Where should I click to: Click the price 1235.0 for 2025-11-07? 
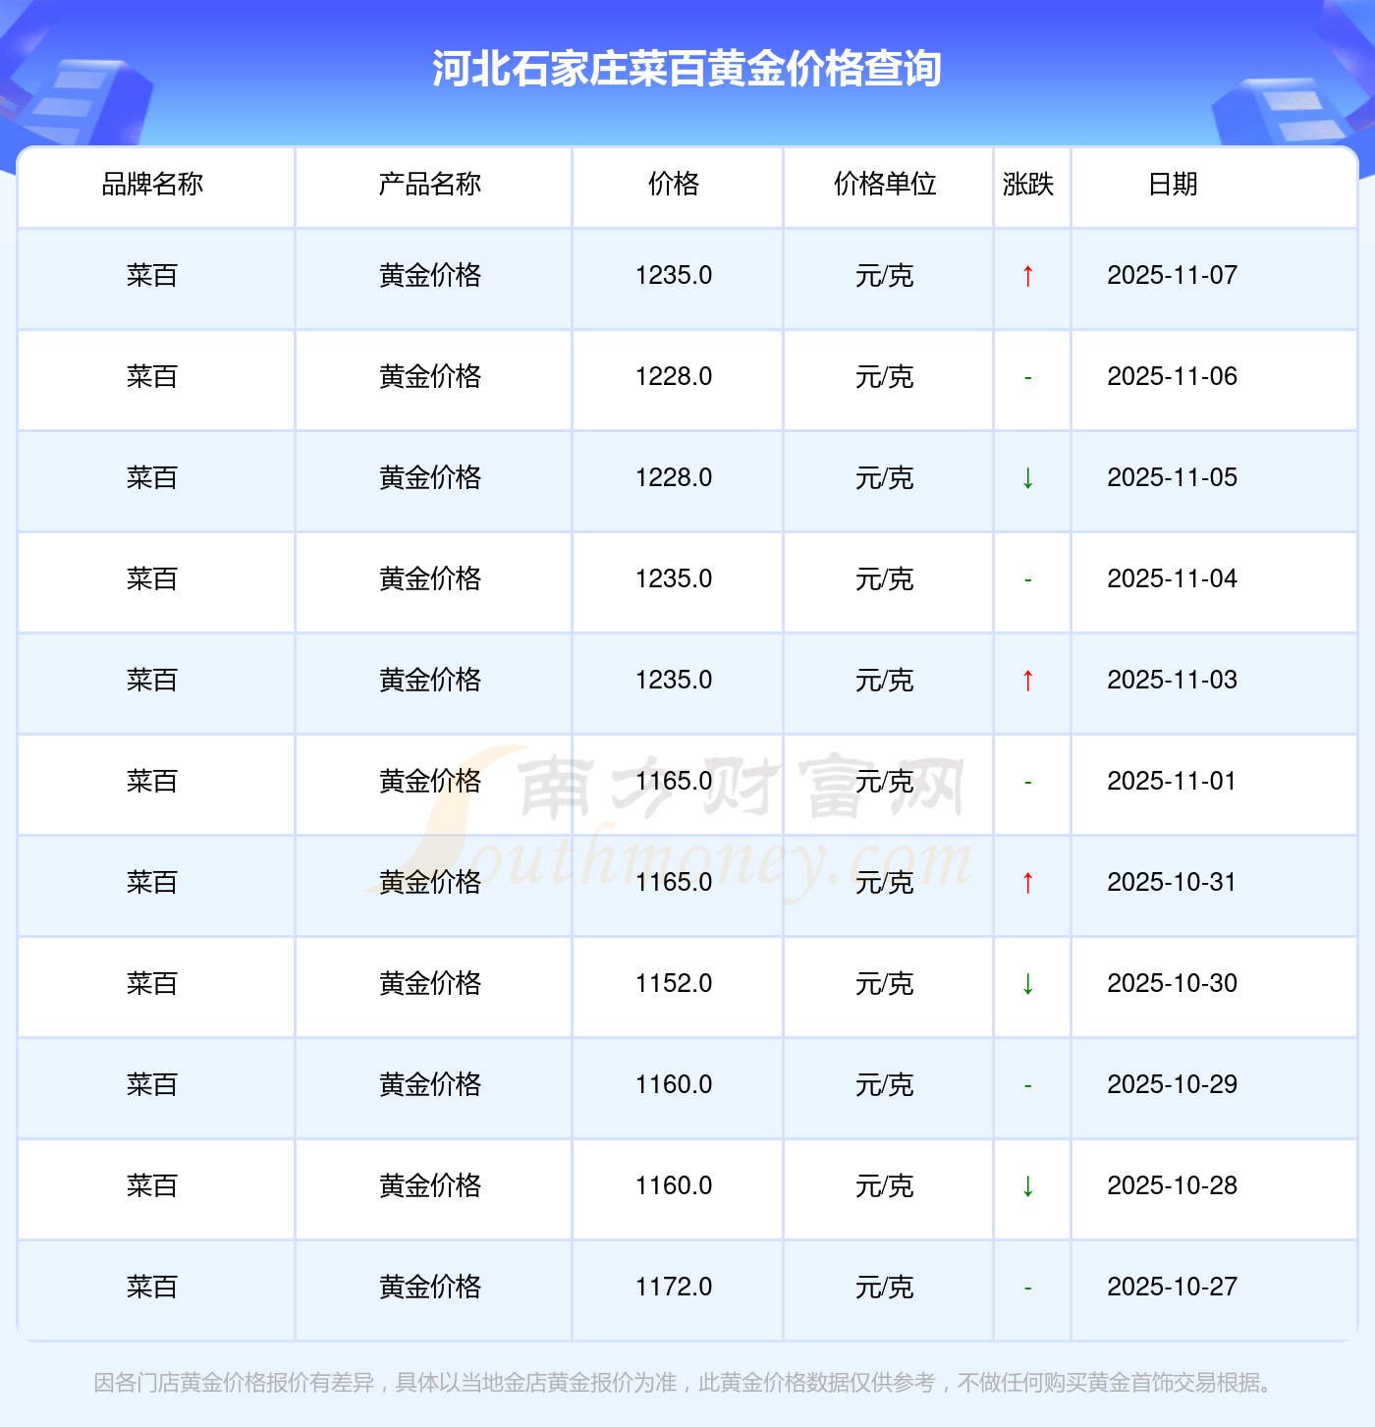pos(674,276)
